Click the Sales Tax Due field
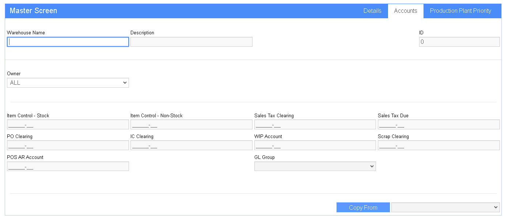Image resolution: width=505 pixels, height=217 pixels. pyautogui.click(x=439, y=125)
